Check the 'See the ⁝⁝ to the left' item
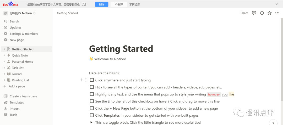This screenshot has height=125, width=283. [92, 101]
